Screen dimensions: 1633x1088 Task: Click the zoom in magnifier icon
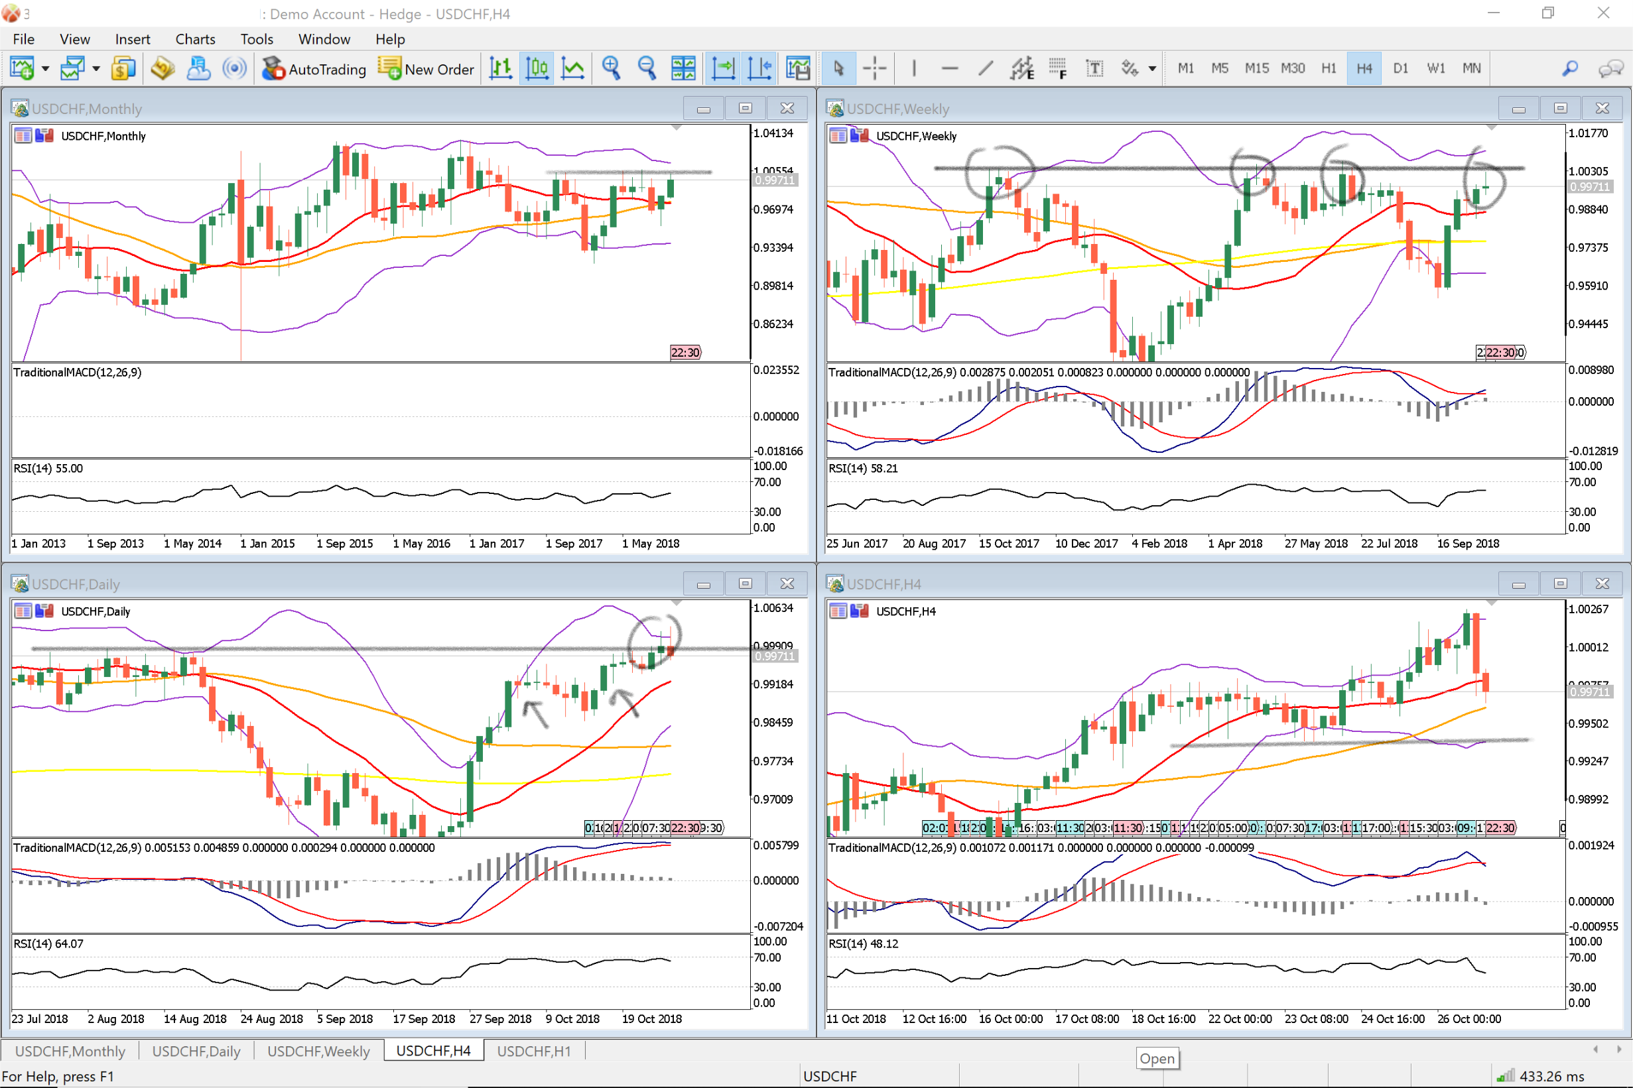[x=611, y=68]
